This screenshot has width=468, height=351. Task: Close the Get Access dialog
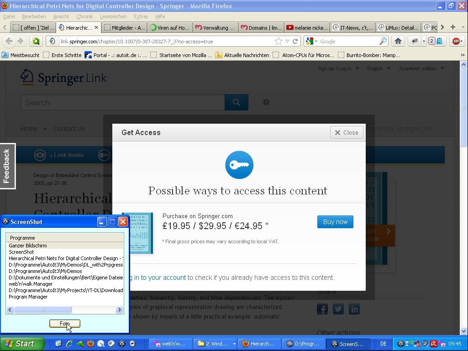point(347,132)
